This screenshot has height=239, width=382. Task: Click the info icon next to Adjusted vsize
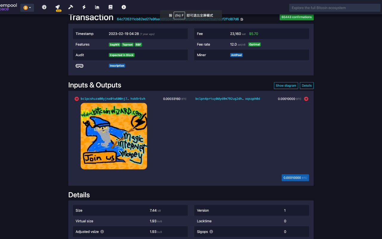[x=102, y=232]
